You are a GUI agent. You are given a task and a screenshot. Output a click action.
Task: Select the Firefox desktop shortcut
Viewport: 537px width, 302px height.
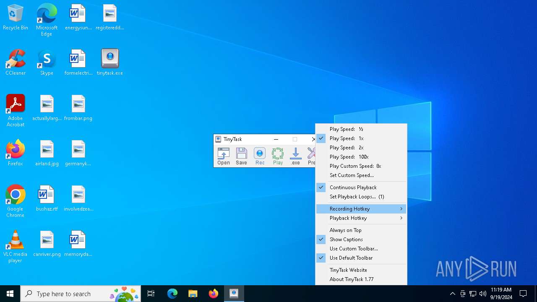point(16,153)
